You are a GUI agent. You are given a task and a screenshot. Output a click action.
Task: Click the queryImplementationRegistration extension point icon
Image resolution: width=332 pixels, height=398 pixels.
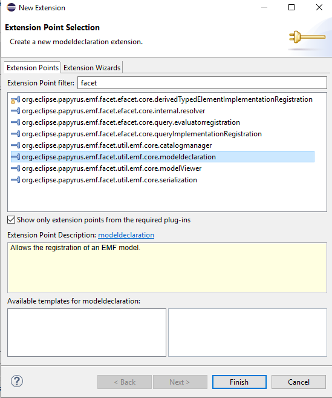pyautogui.click(x=15, y=134)
